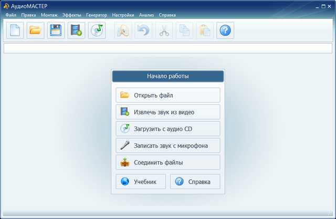Click the audio CD toolbar icon
The width and height of the screenshot is (336, 219).
[x=97, y=30]
